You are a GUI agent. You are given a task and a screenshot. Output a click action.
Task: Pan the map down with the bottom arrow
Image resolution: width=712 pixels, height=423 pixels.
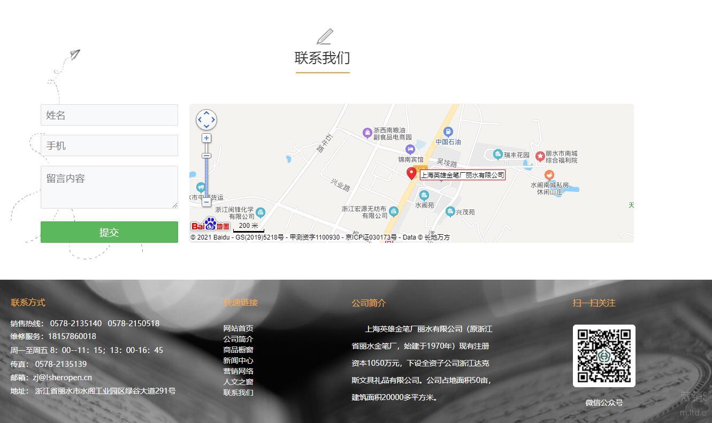(206, 127)
